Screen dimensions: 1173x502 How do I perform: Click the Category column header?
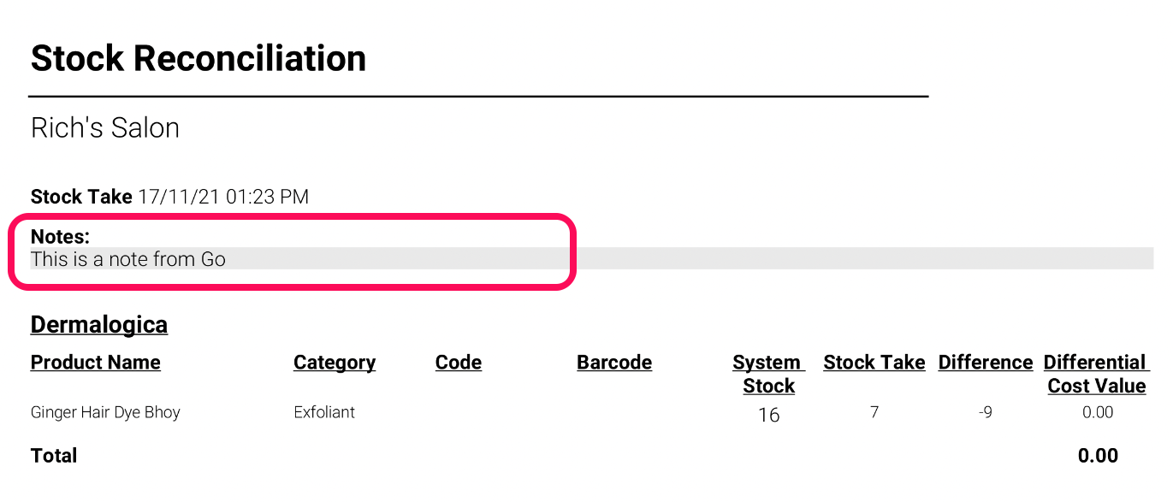(x=335, y=363)
